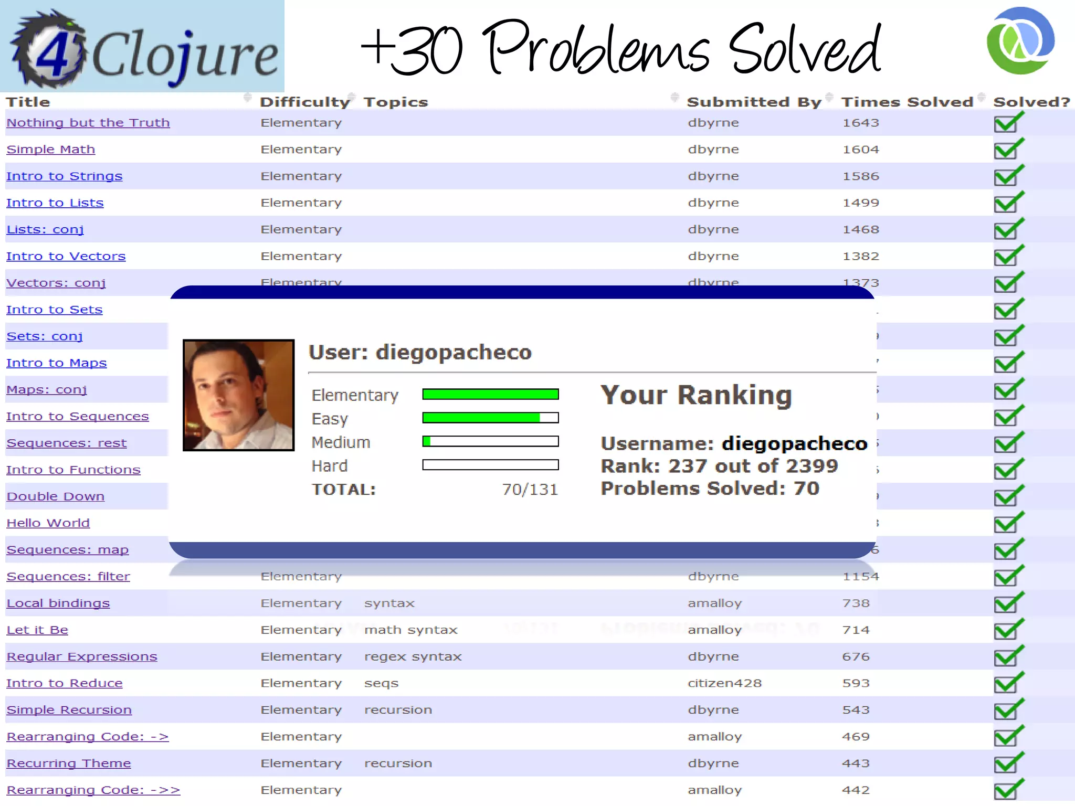Click the solved checkmark for Intro to Vectors
The image size is (1075, 806).
coord(1009,256)
